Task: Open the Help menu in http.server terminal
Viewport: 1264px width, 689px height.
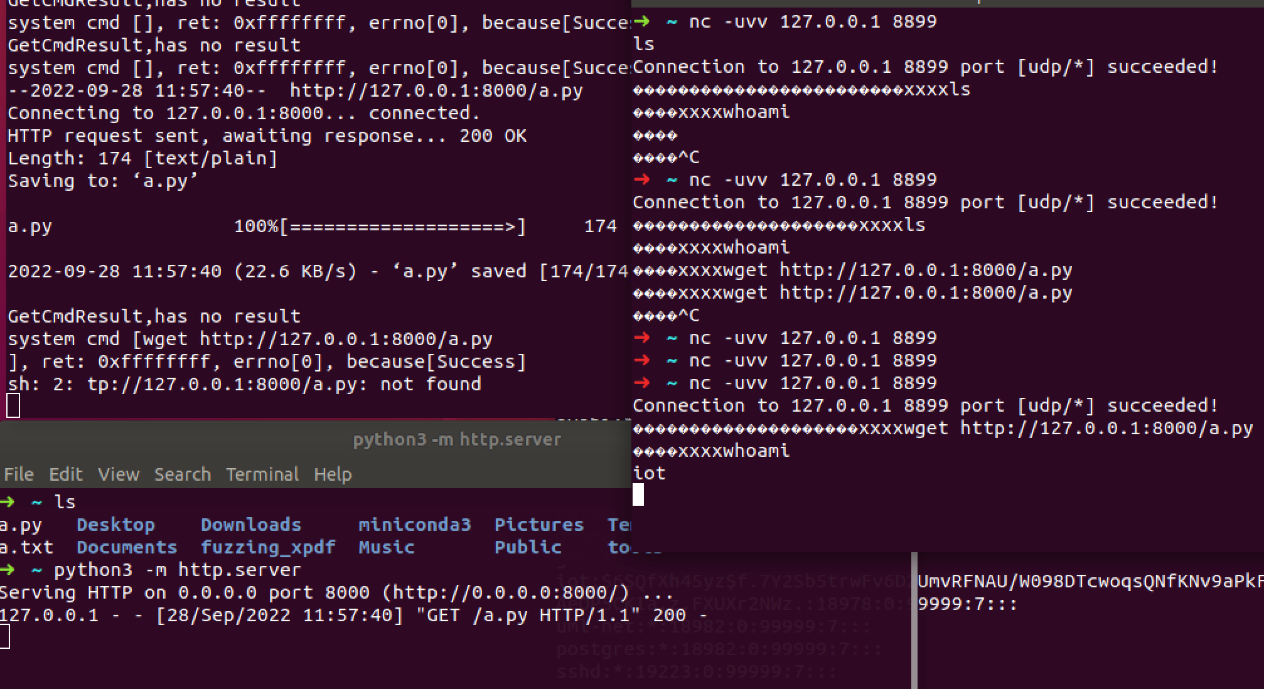Action: click(x=333, y=474)
